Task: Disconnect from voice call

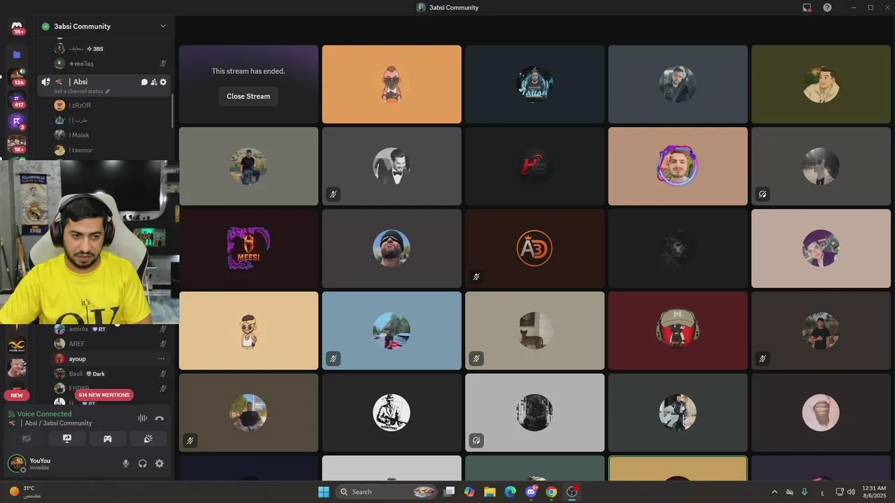Action: tap(159, 418)
